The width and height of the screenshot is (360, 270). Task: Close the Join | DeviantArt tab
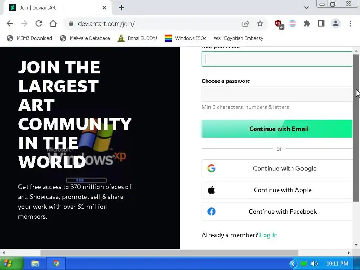[x=104, y=8]
